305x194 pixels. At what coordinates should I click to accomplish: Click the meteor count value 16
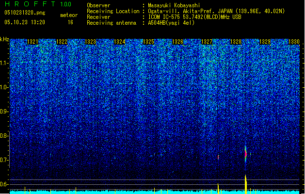70,22
